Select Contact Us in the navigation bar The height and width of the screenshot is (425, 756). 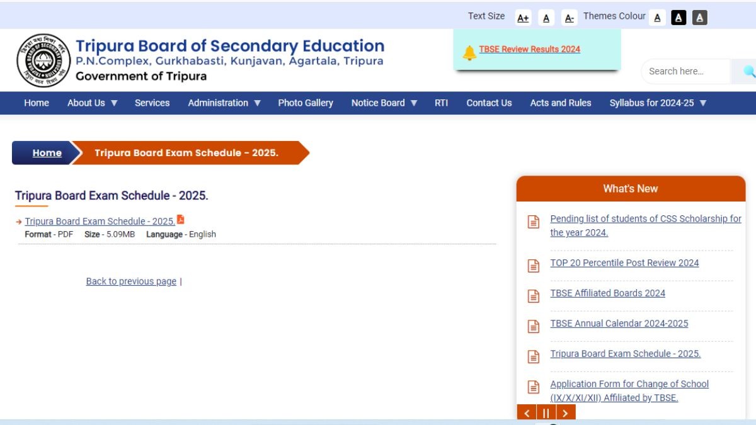click(489, 103)
